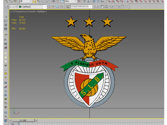Select the Select and Rotate tool

58,1
